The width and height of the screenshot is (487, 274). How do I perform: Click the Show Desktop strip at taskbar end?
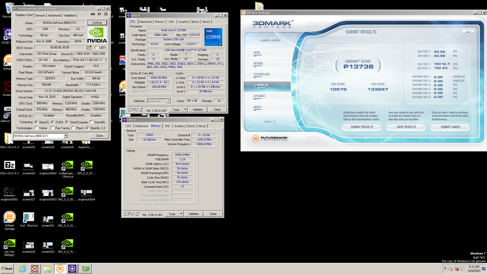point(484,269)
